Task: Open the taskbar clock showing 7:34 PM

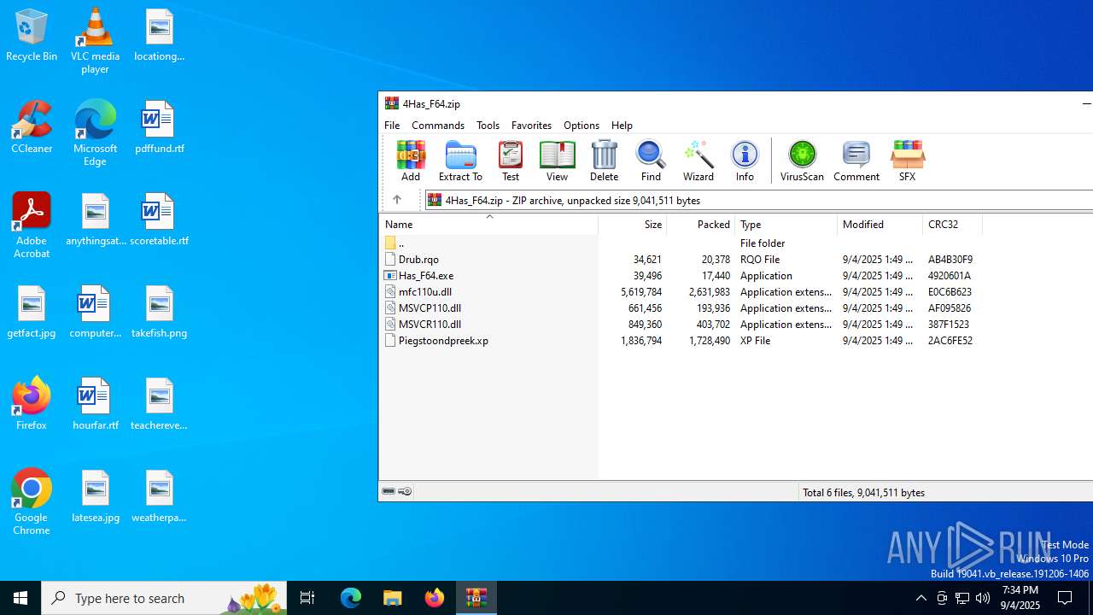Action: pos(1020,598)
